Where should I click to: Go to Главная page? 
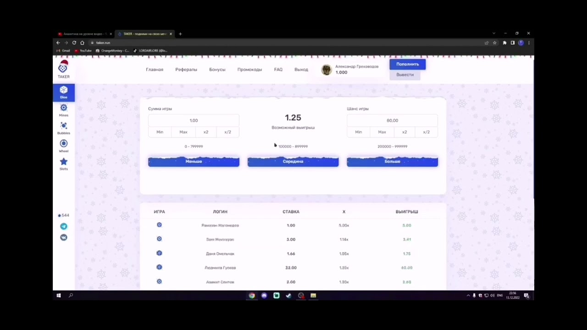tap(155, 70)
